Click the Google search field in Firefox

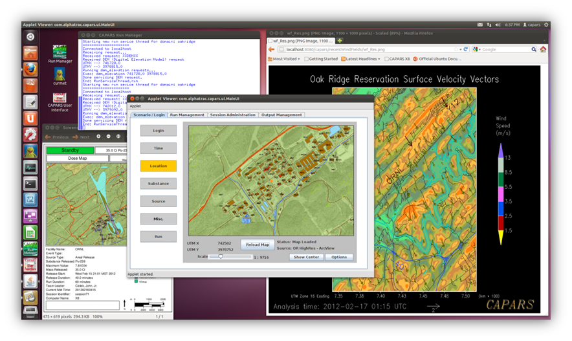506,49
